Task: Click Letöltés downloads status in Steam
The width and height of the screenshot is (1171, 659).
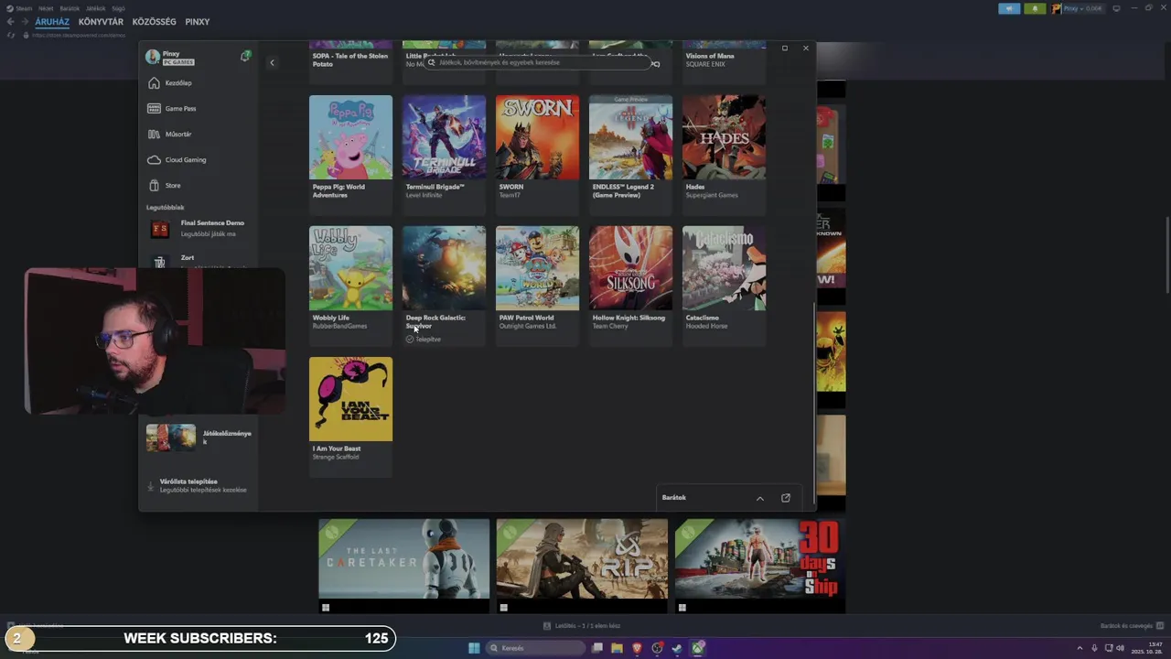Action: (581, 626)
